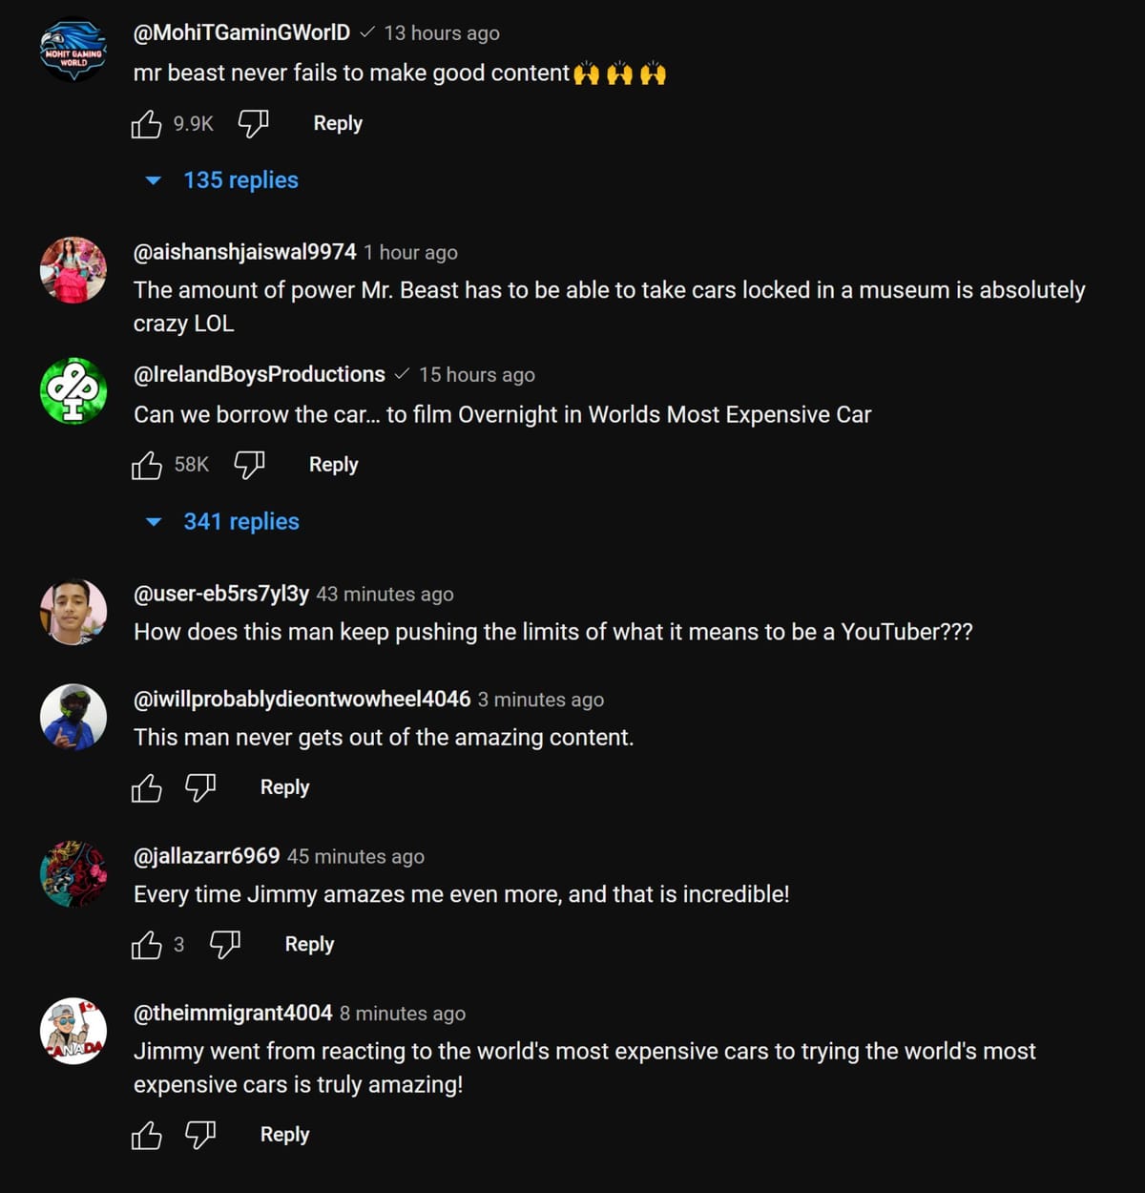Viewport: 1145px width, 1193px height.
Task: Like the MohiTGaminGWorlD comment
Action: [147, 124]
